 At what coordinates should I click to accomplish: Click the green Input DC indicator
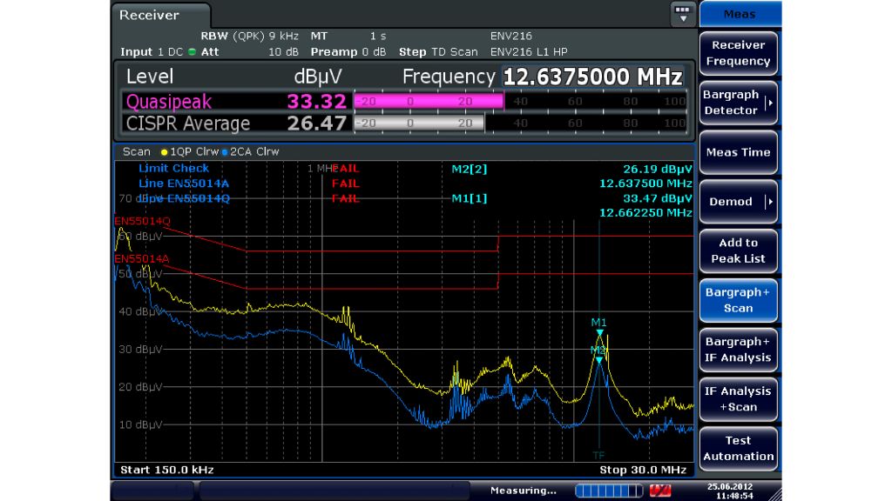tap(192, 52)
